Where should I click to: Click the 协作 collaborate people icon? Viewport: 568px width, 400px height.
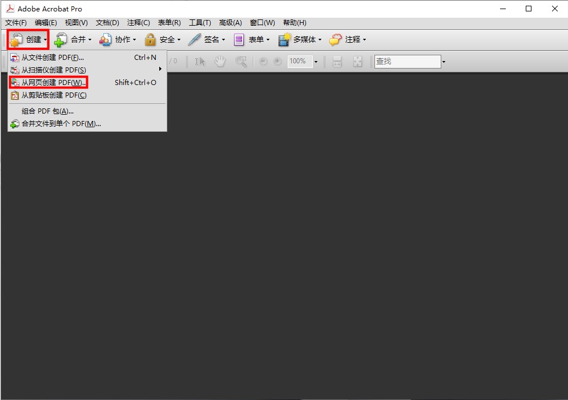105,40
